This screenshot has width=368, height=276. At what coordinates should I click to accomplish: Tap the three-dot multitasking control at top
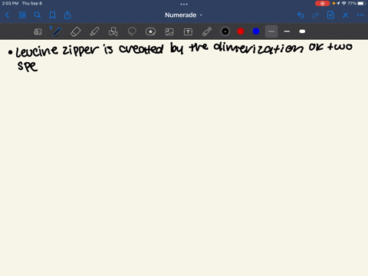(x=184, y=4)
